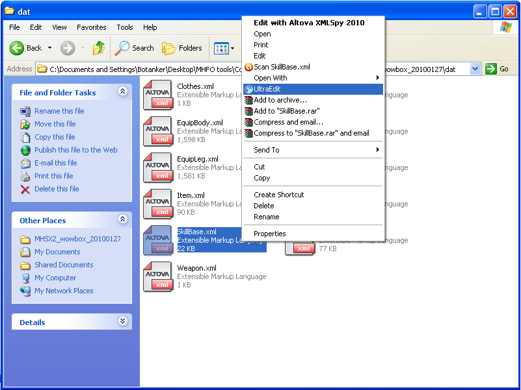521x390 pixels.
Task: Click Print this file link
Action: [54, 176]
